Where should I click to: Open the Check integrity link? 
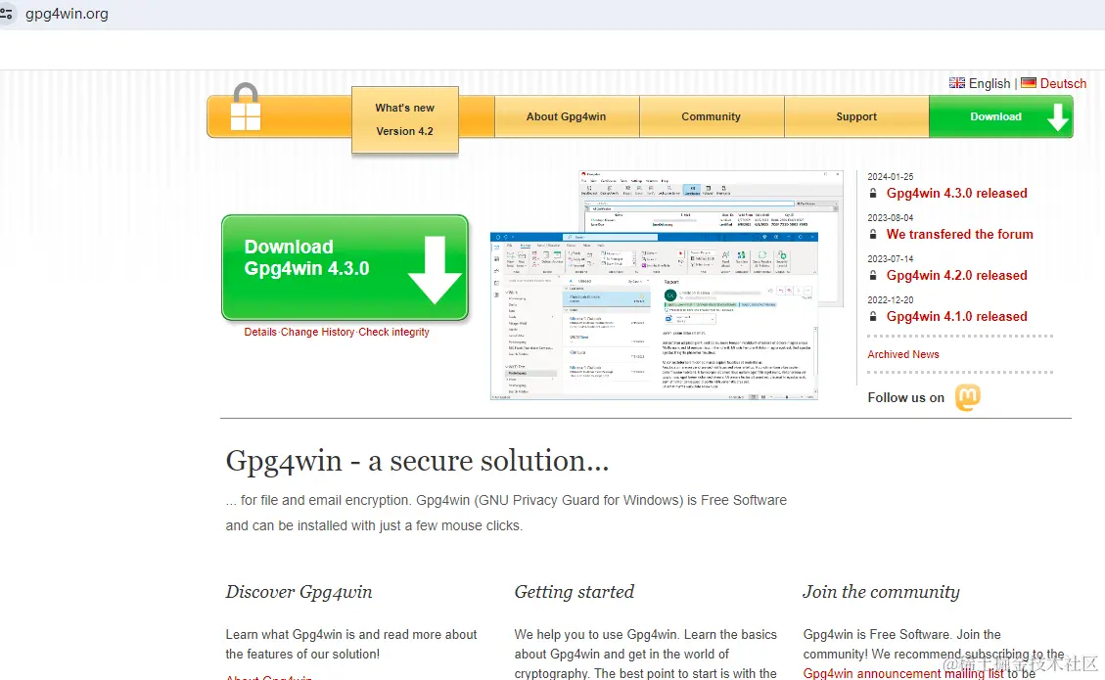pos(393,332)
